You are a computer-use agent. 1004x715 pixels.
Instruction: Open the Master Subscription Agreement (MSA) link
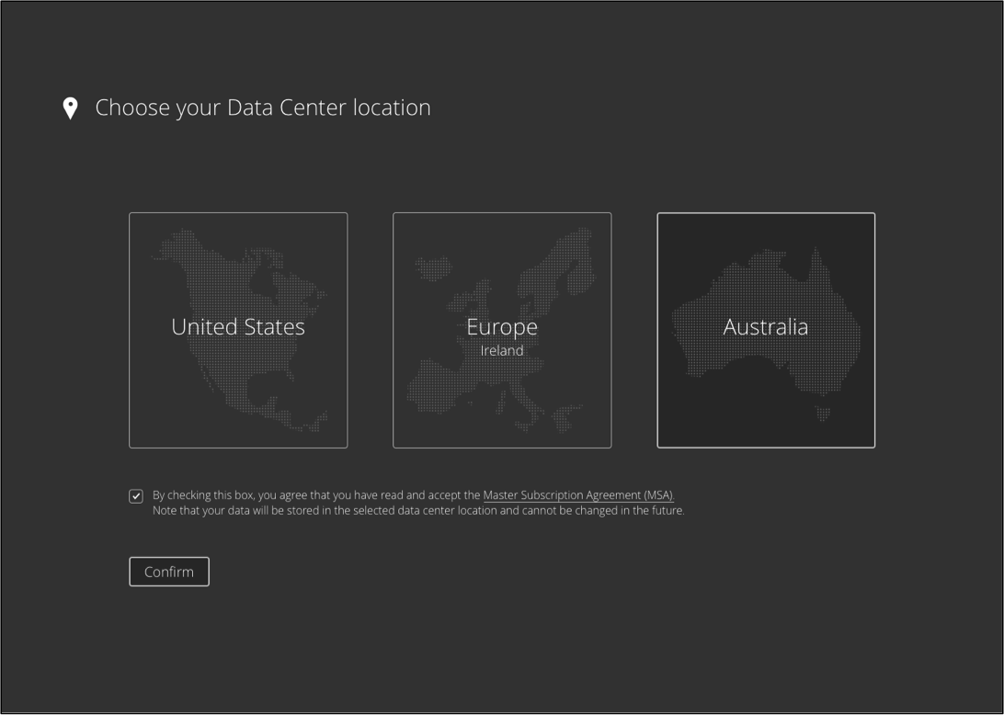tap(579, 494)
